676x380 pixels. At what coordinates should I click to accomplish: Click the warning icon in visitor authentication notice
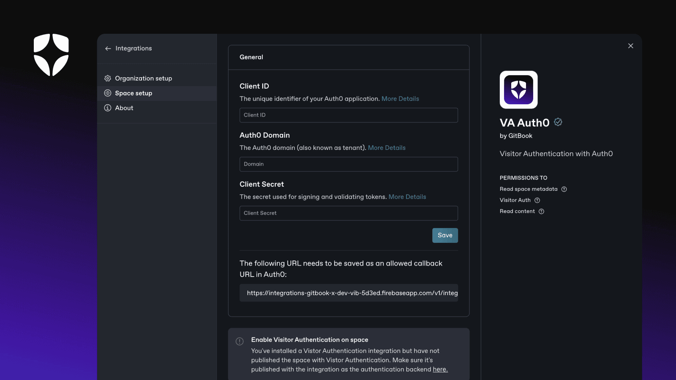pyautogui.click(x=240, y=342)
